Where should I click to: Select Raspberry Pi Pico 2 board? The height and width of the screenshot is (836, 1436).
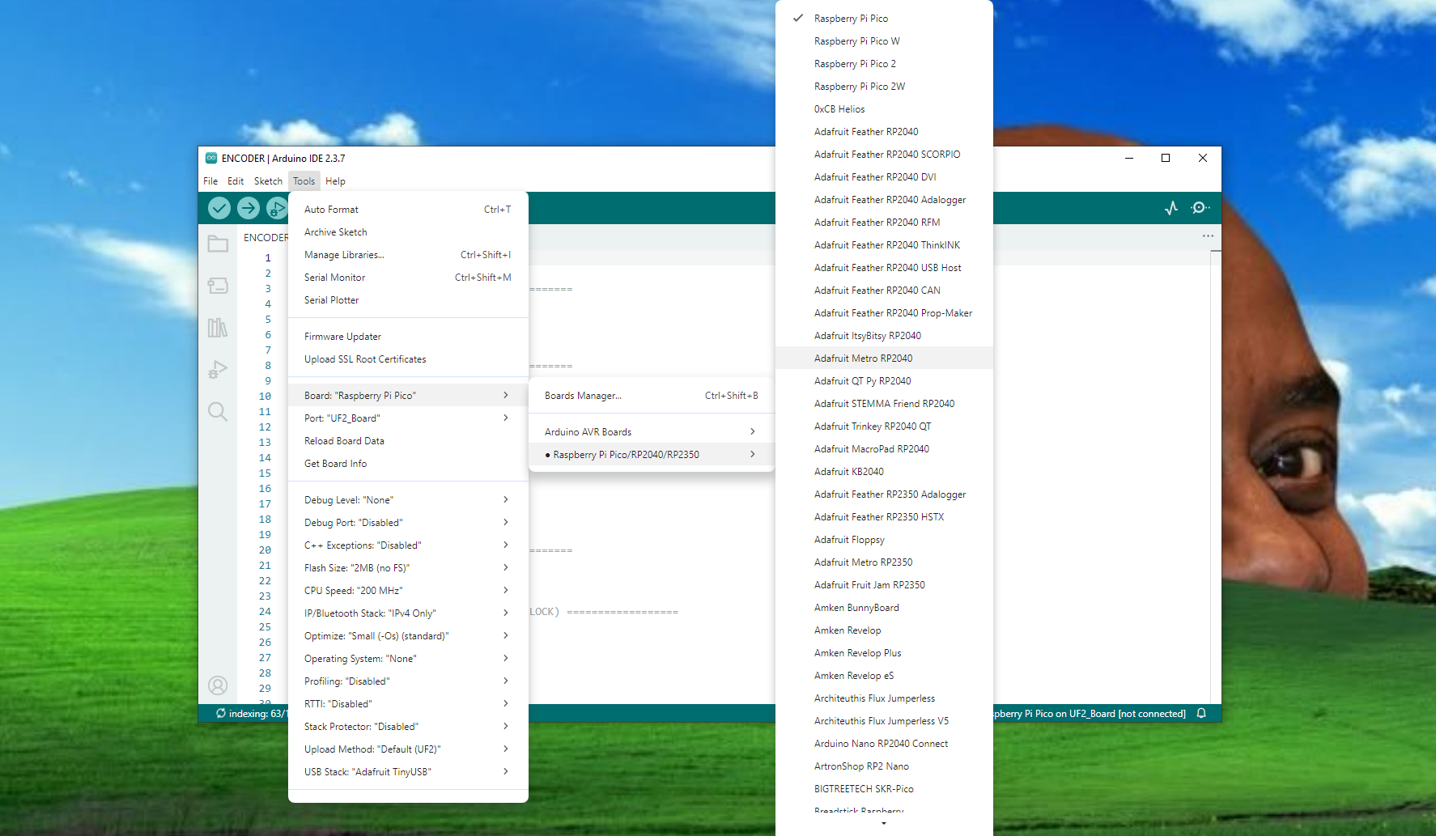coord(884,64)
